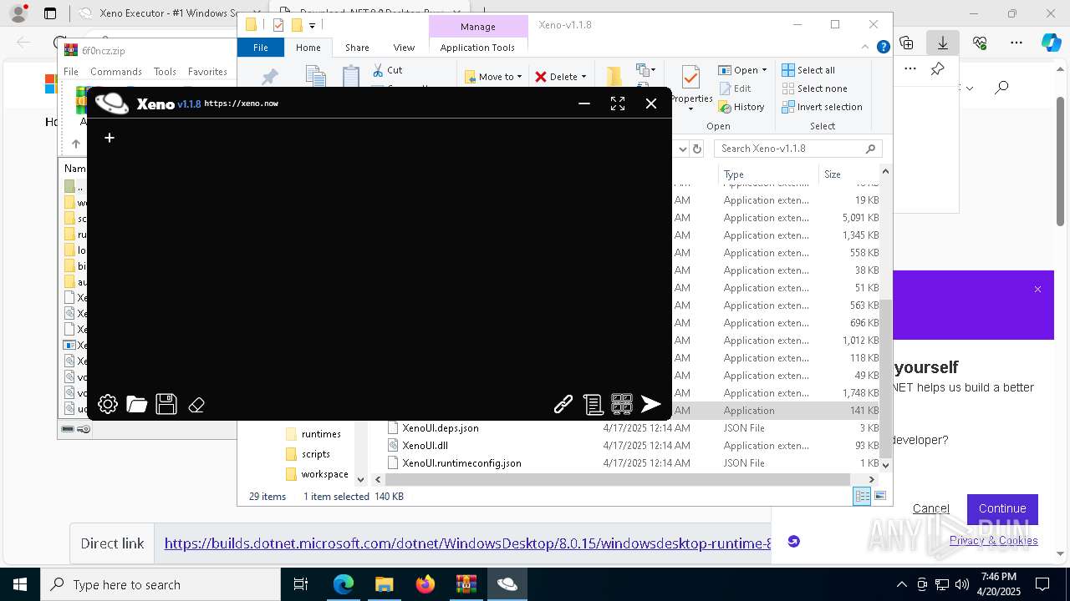This screenshot has width=1070, height=601.
Task: Open workspace folder in nav tree
Action: (x=324, y=474)
